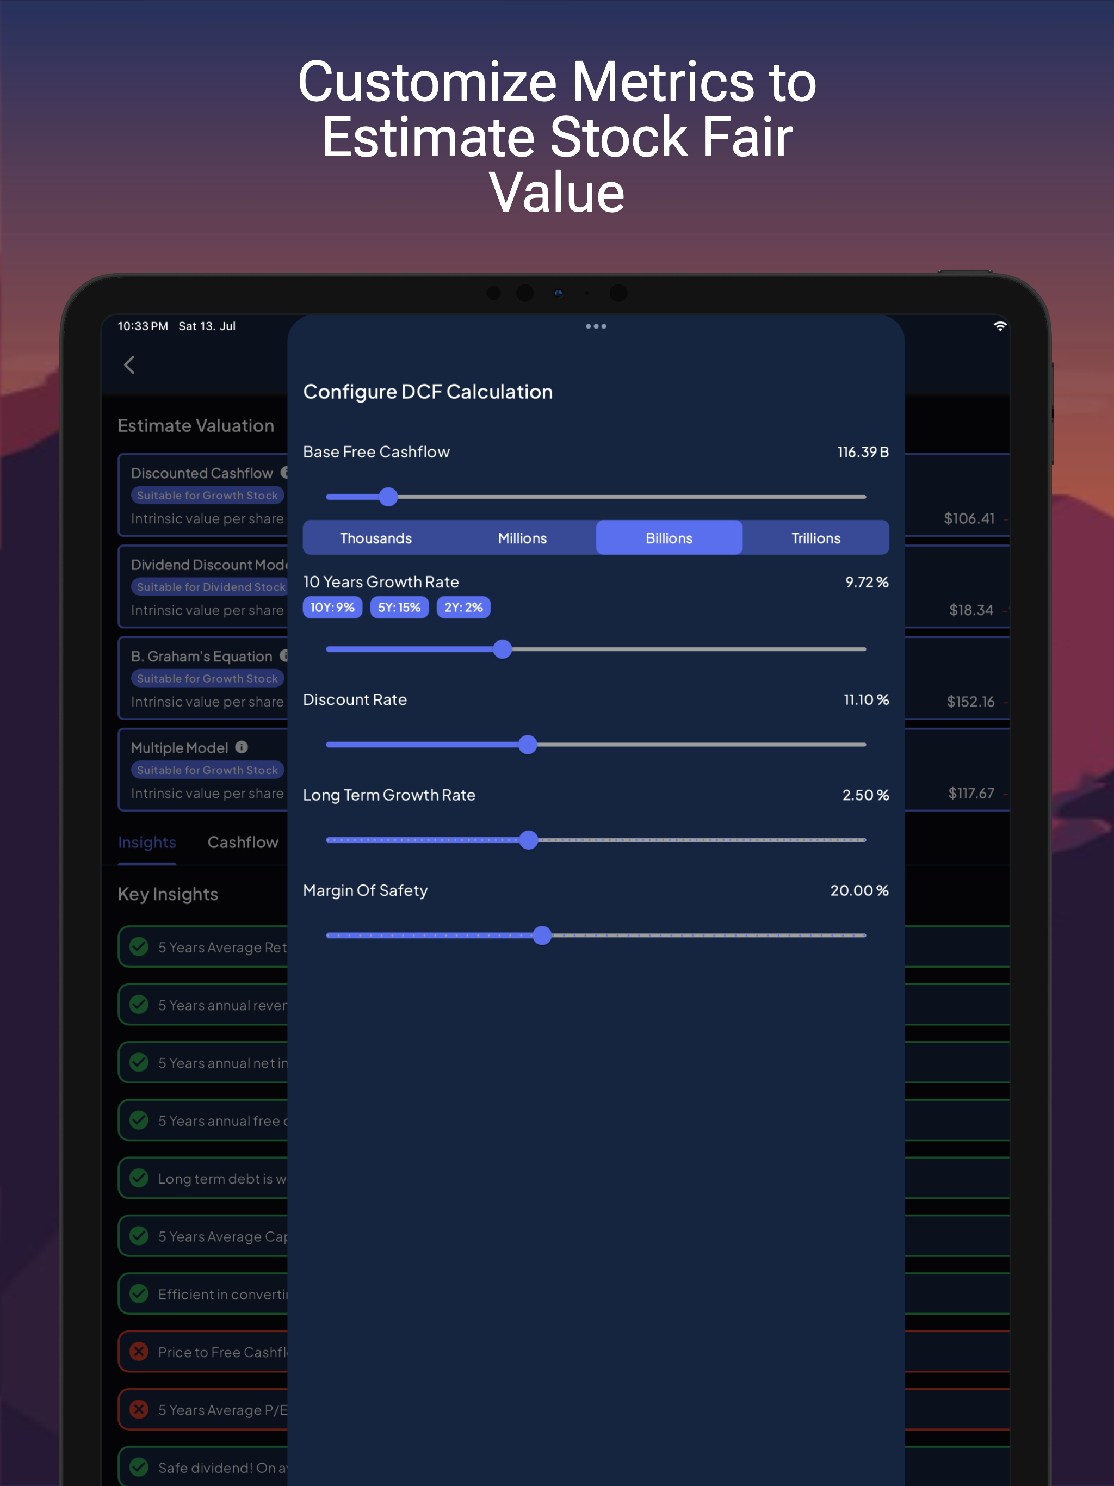Click the Configure DCF Calculation title
1114x1486 pixels.
pyautogui.click(x=428, y=392)
